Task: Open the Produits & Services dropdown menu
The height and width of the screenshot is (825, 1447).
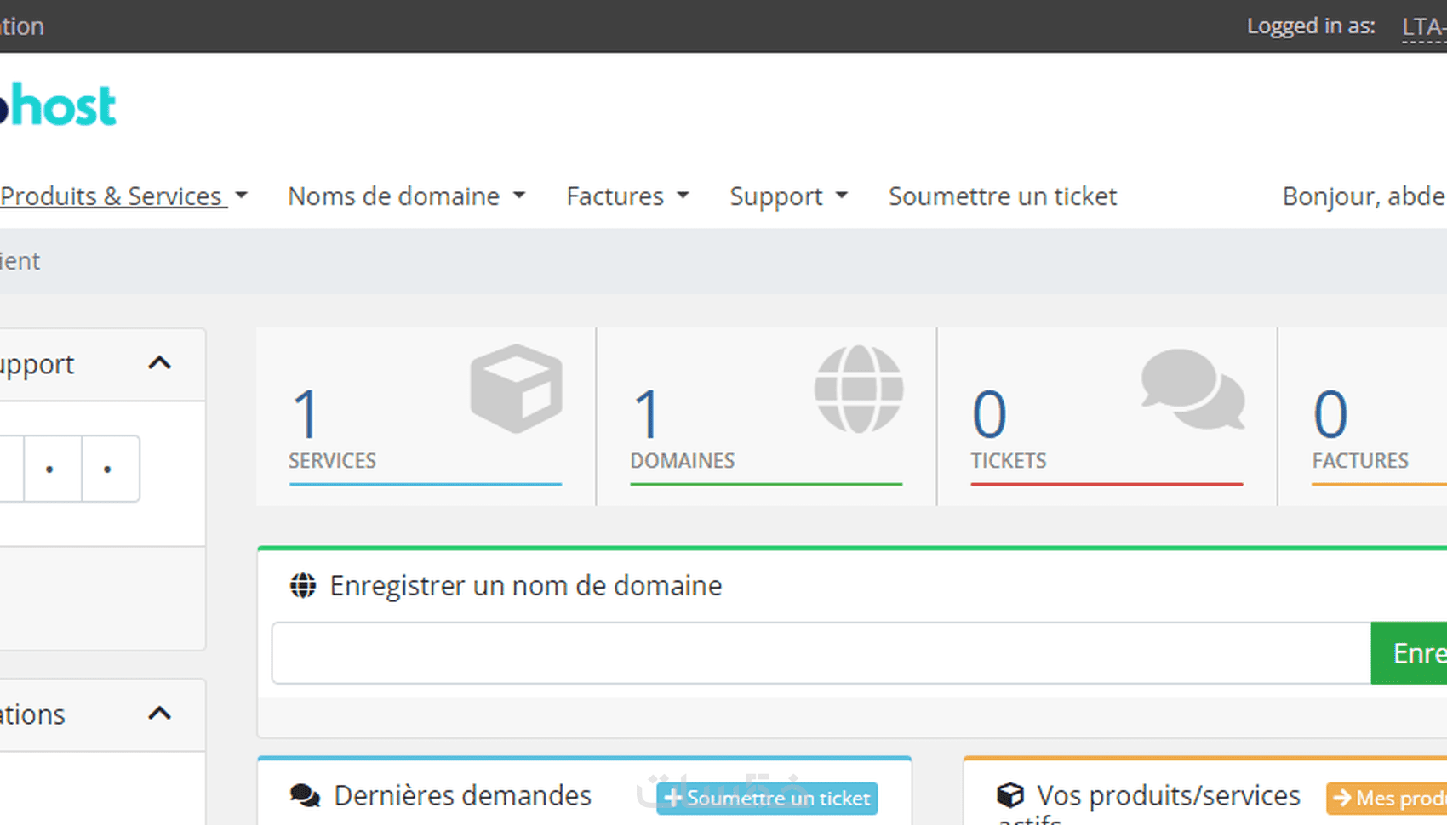Action: pos(123,196)
